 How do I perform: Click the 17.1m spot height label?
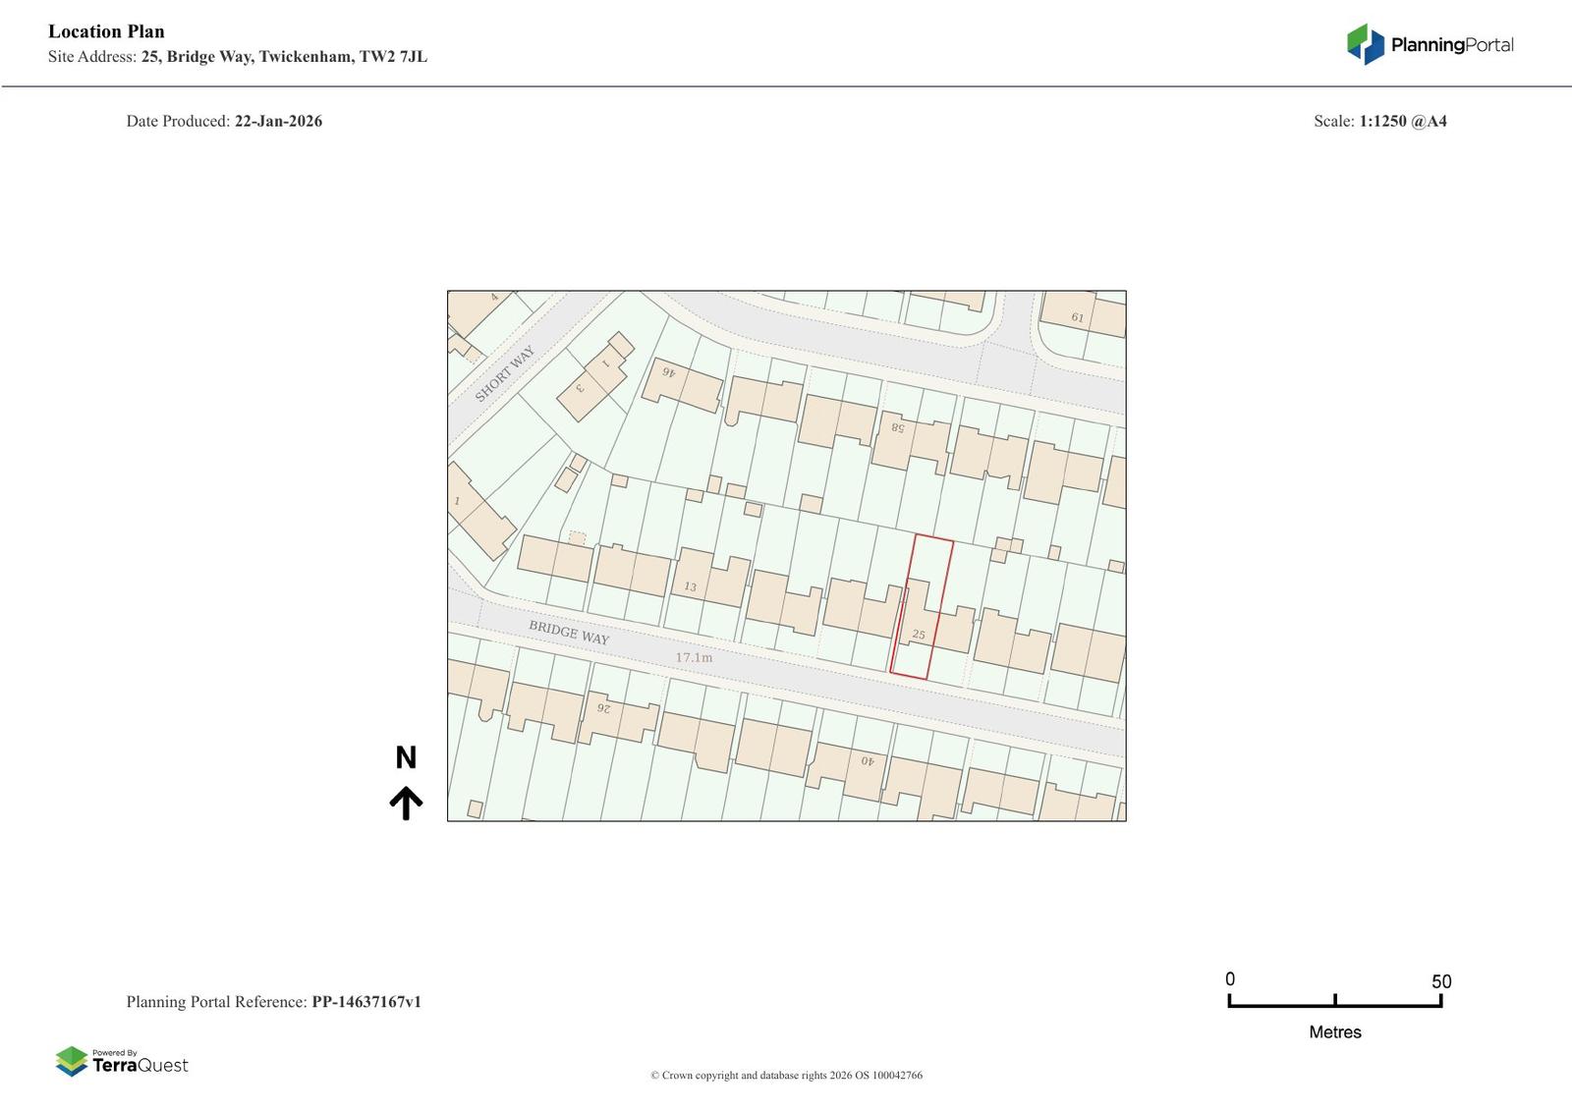click(x=694, y=657)
